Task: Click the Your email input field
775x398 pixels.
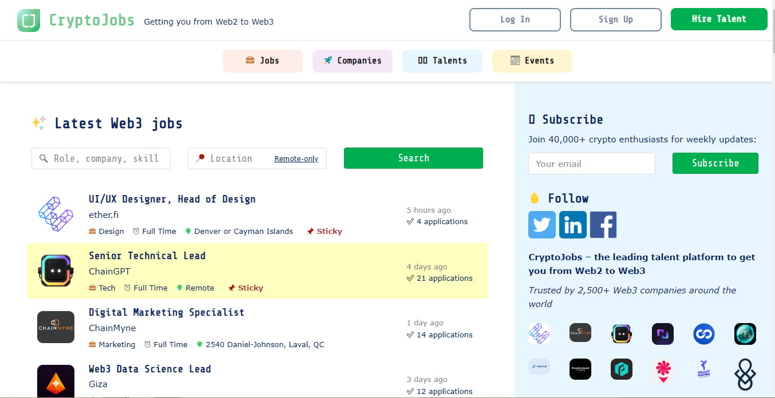Action: point(592,164)
